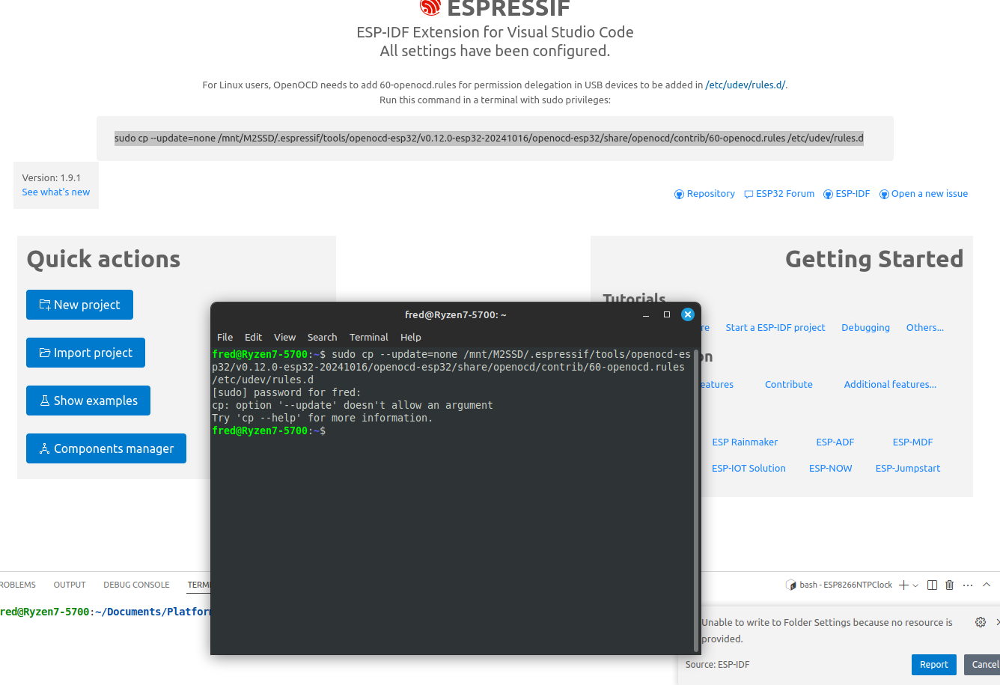
Task: Click the Source: ESP-IDF notification text
Action: pyautogui.click(x=717, y=665)
